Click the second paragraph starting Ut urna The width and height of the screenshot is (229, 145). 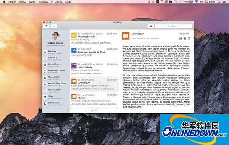pyautogui.click(x=156, y=91)
